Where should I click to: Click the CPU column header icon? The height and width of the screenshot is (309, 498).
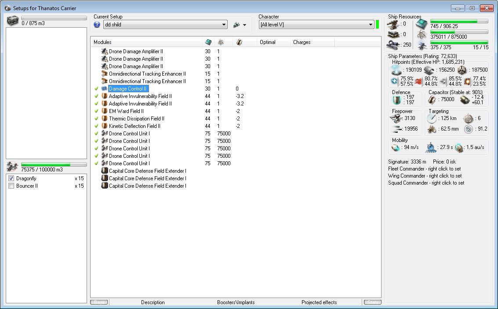coord(208,42)
